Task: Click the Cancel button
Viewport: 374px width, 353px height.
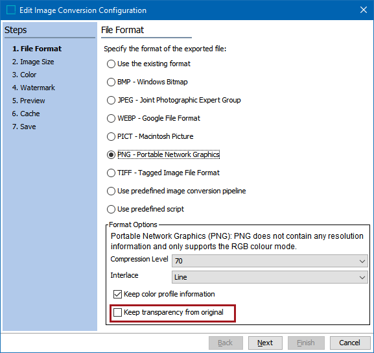Action: coord(349,343)
